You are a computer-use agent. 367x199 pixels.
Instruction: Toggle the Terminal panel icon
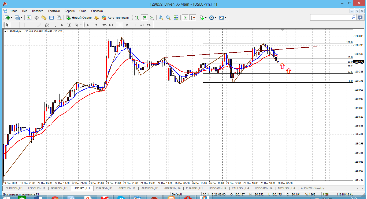[51, 18]
